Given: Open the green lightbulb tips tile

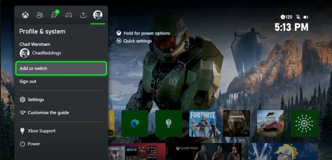Looking at the screenshot, I should [169, 123].
